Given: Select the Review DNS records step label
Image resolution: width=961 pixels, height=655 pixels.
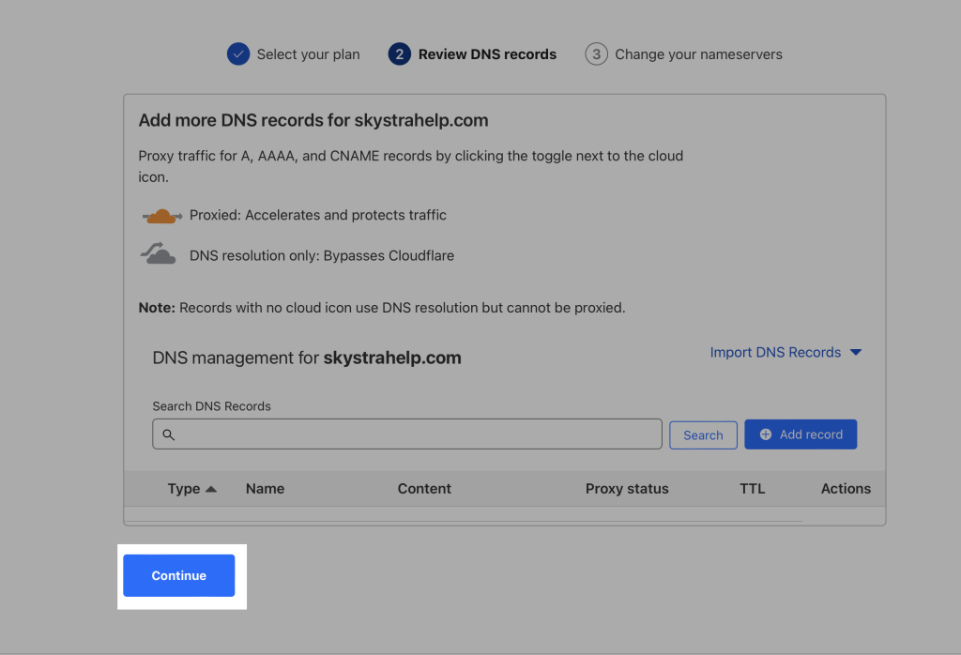Looking at the screenshot, I should pos(487,54).
